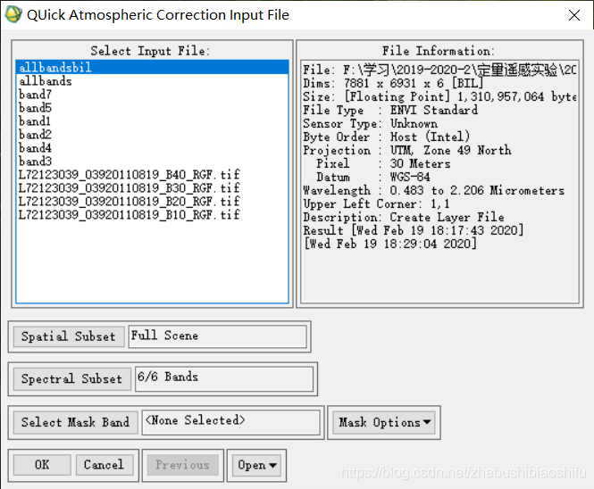Click the File Type ENVI Standard line
Screen dimensions: 594x489
click(390, 110)
